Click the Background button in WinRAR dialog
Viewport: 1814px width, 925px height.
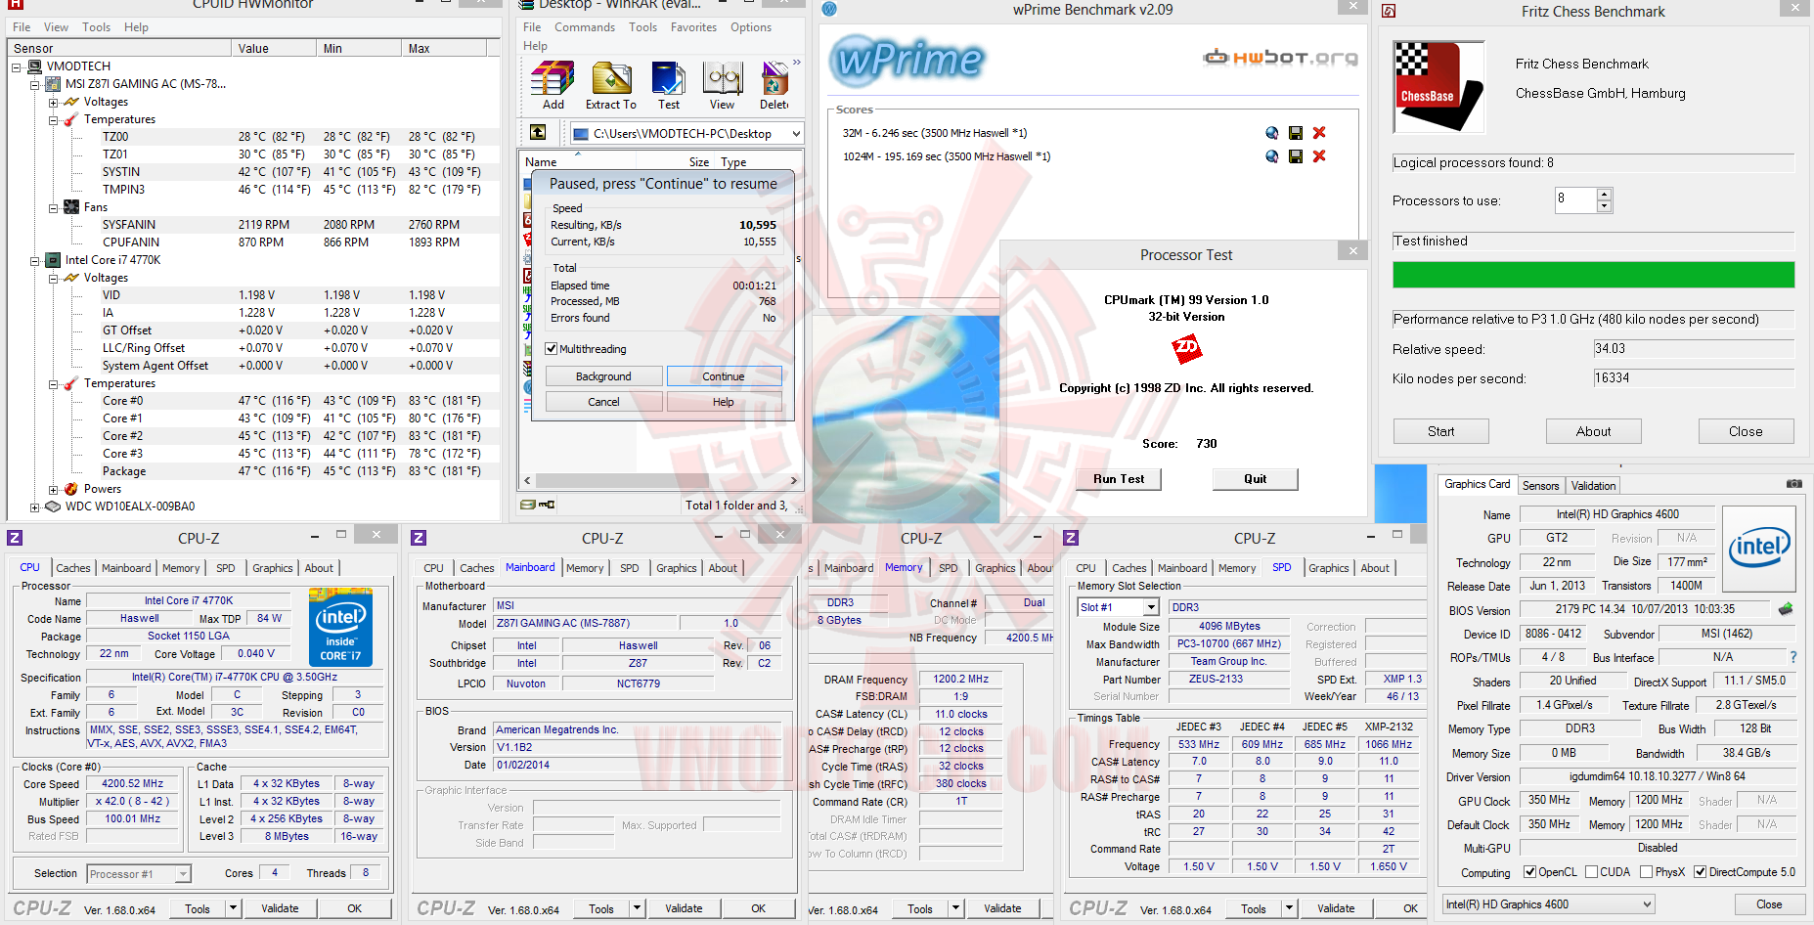coord(603,376)
